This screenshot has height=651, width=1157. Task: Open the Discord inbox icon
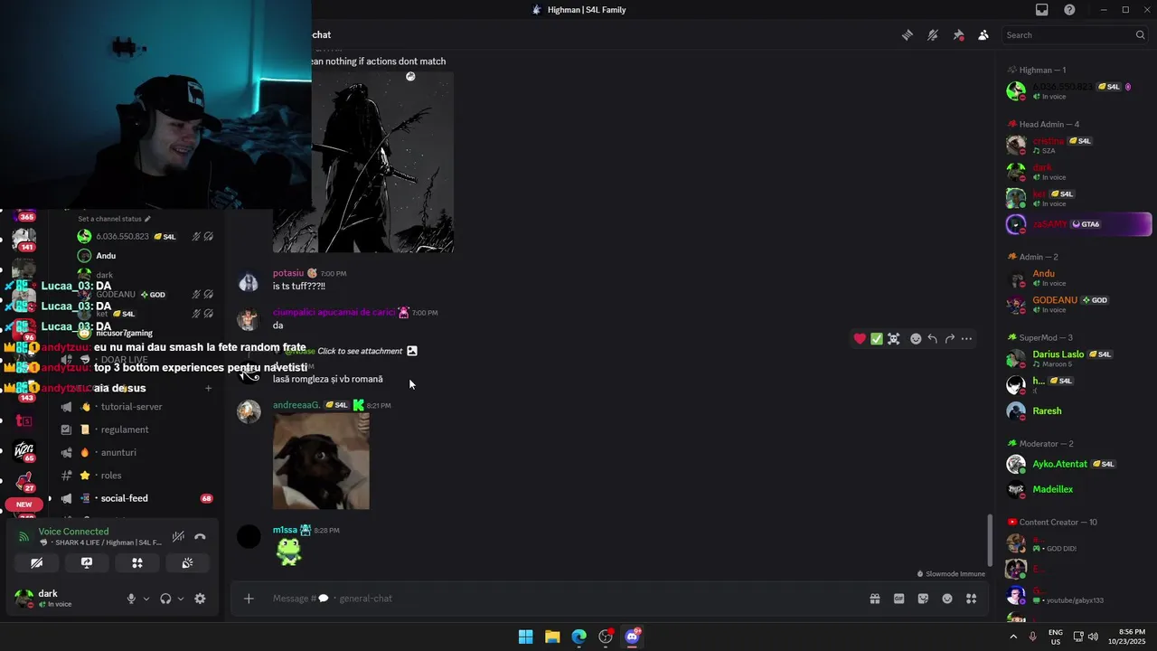pos(1042,10)
